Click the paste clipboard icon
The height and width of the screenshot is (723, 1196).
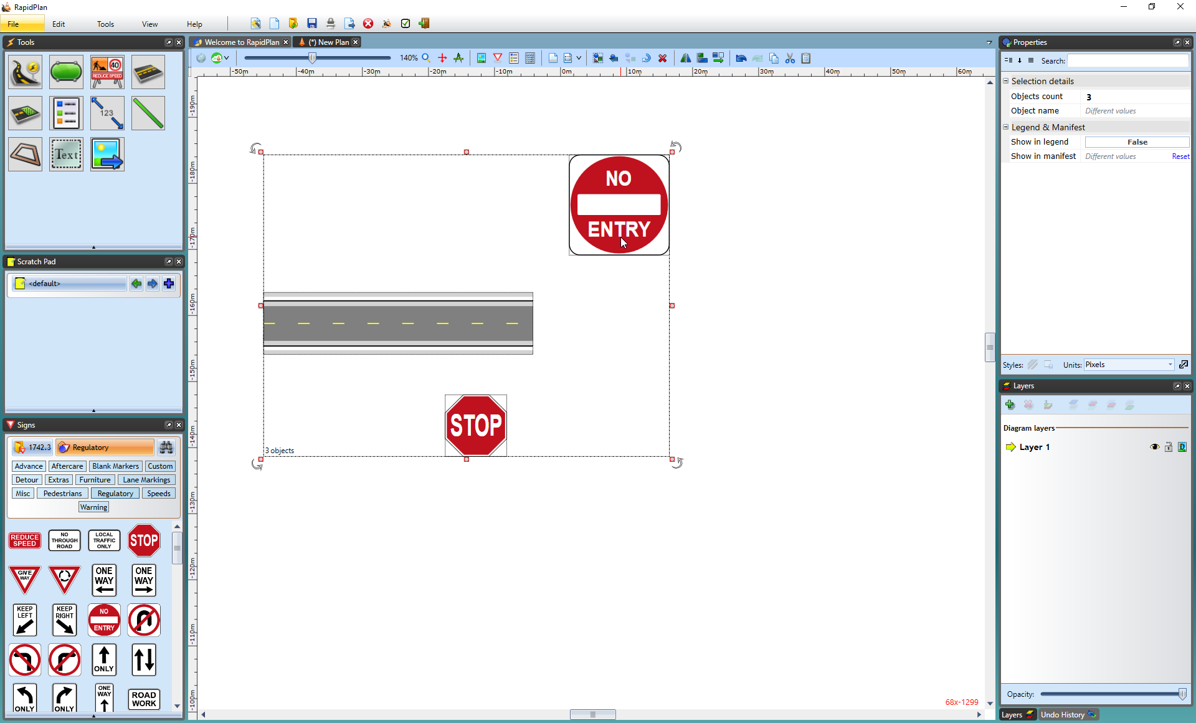(x=806, y=58)
